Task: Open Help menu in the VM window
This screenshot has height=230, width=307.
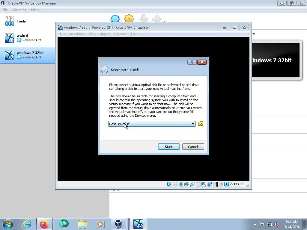Action: click(135, 34)
